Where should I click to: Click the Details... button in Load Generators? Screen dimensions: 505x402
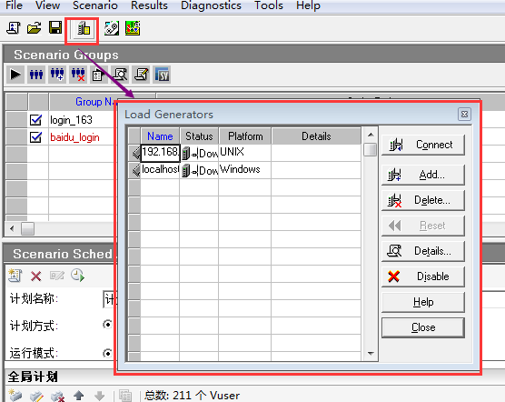coord(423,251)
